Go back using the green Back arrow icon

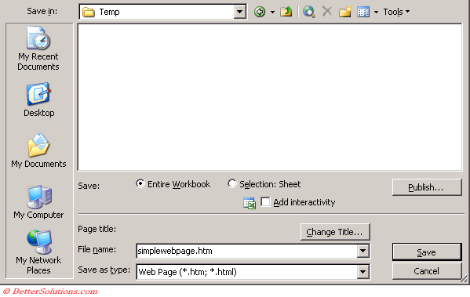pos(260,12)
